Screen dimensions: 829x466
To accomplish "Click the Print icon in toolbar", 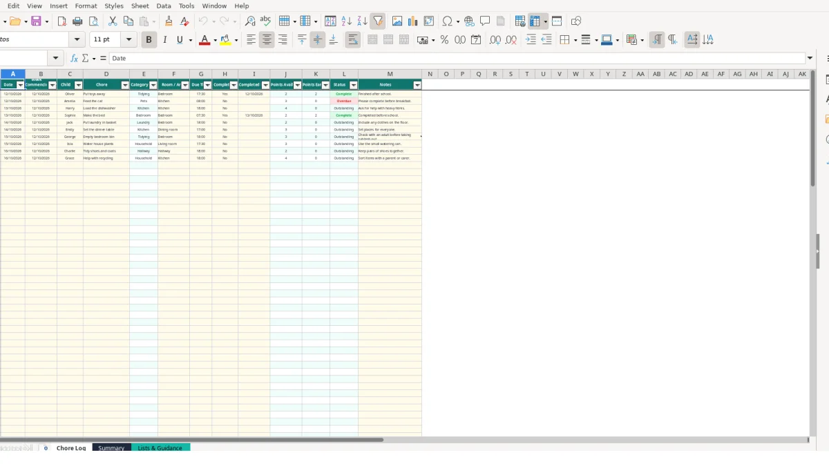I will click(77, 21).
